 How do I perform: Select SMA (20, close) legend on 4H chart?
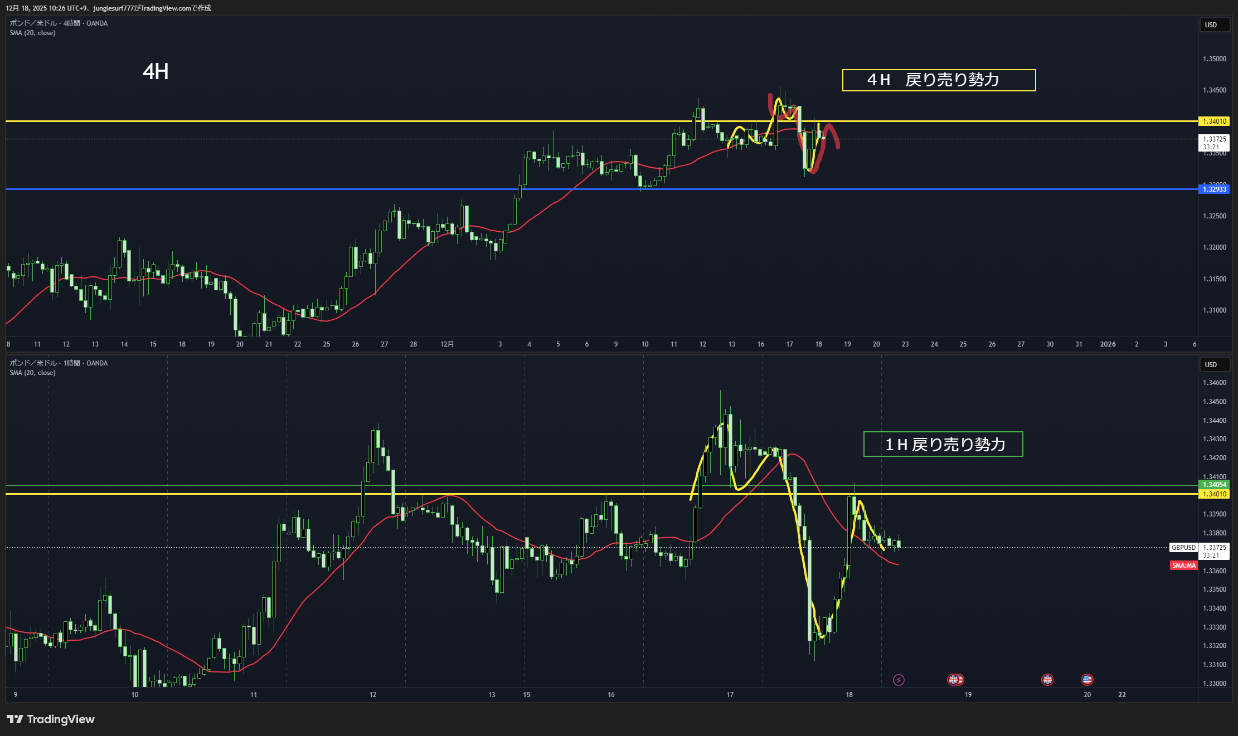click(32, 33)
